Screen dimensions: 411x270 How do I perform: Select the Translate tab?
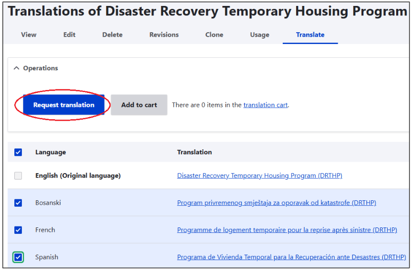pos(310,35)
